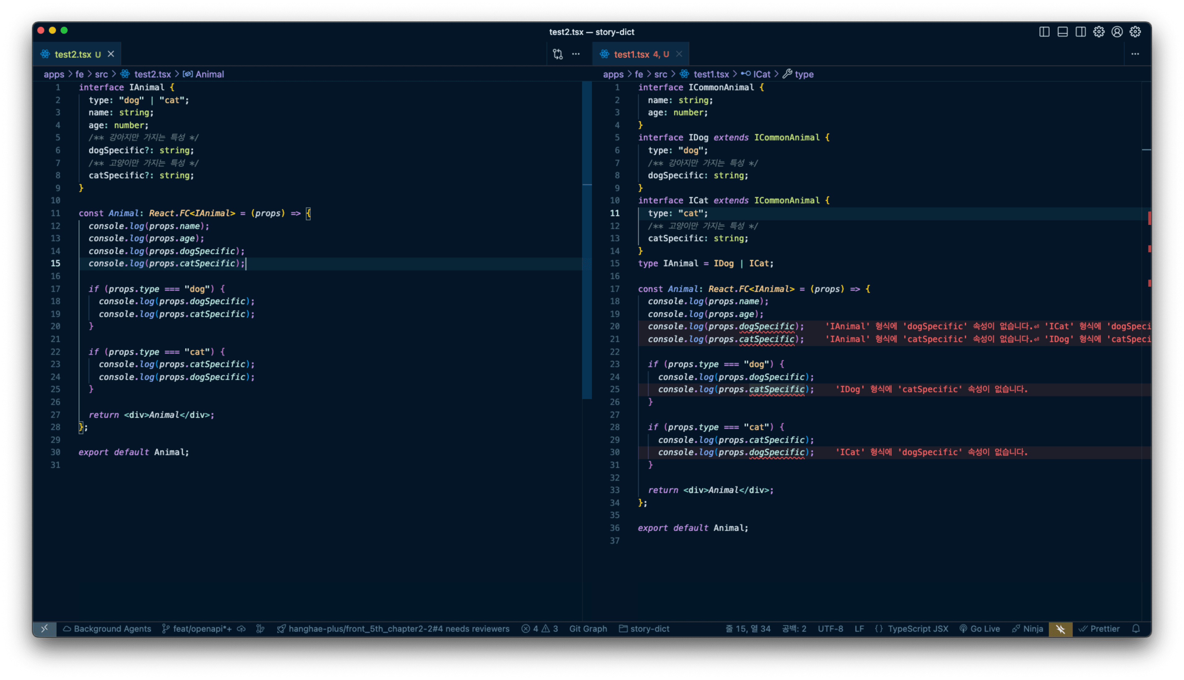Close the test2.tsx tab
This screenshot has width=1184, height=680.
[111, 54]
